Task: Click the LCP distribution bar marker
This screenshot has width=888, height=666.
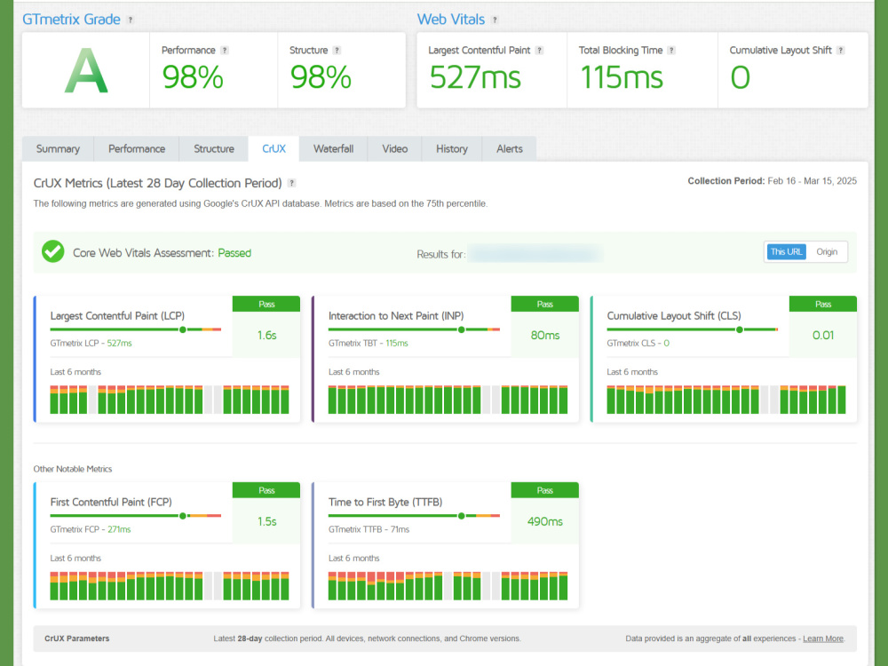Action: (x=182, y=329)
